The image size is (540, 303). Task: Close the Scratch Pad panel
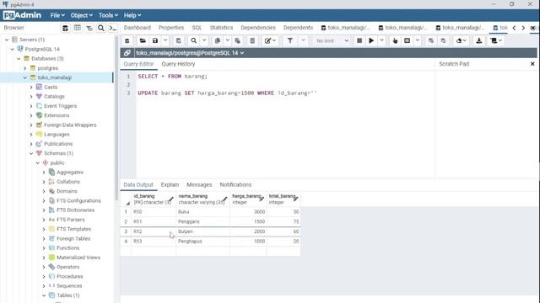532,64
